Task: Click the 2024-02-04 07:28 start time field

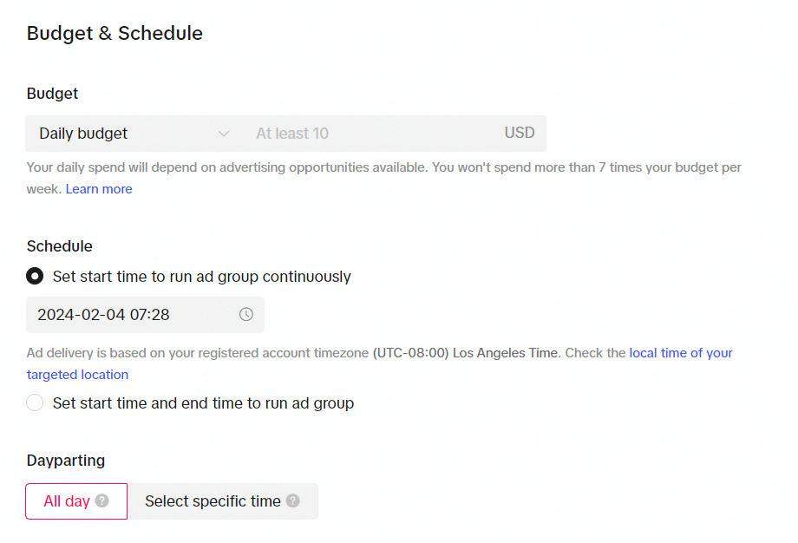Action: pyautogui.click(x=145, y=315)
